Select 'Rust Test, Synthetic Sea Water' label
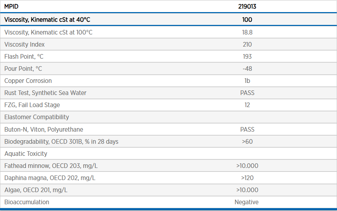 [45, 93]
